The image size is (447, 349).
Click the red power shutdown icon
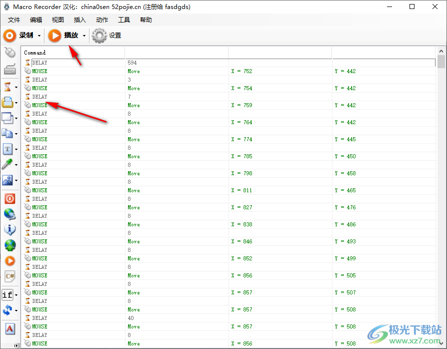click(10, 198)
